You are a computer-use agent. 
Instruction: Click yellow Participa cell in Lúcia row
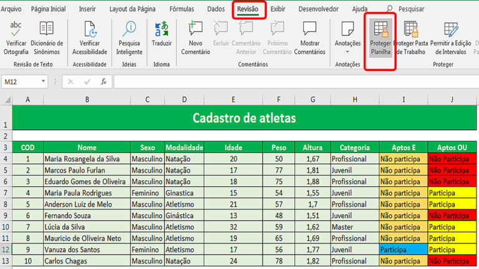452,227
